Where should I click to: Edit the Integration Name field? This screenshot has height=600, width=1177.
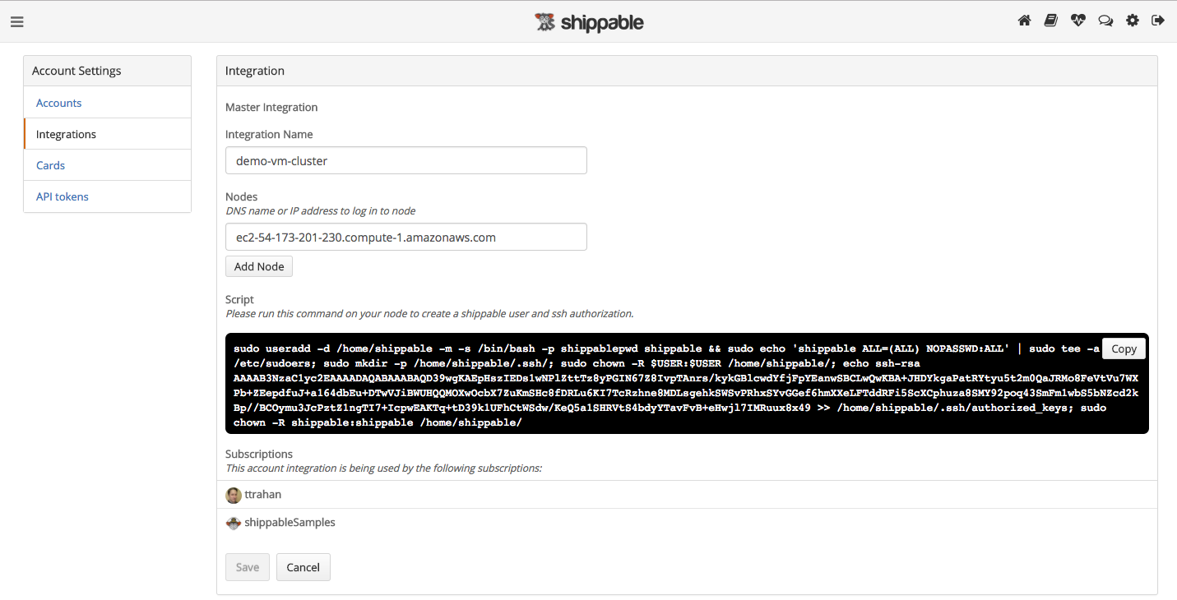(x=406, y=161)
